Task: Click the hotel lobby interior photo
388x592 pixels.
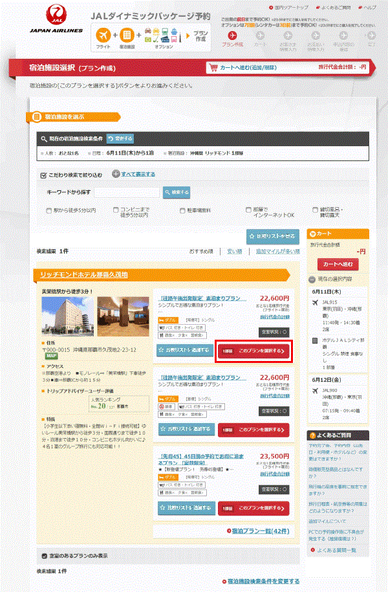Action: [123, 317]
